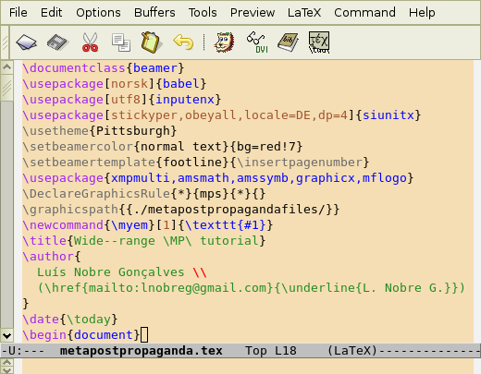View output with the DVI glasses icon
The width and height of the screenshot is (481, 374).
pos(257,42)
